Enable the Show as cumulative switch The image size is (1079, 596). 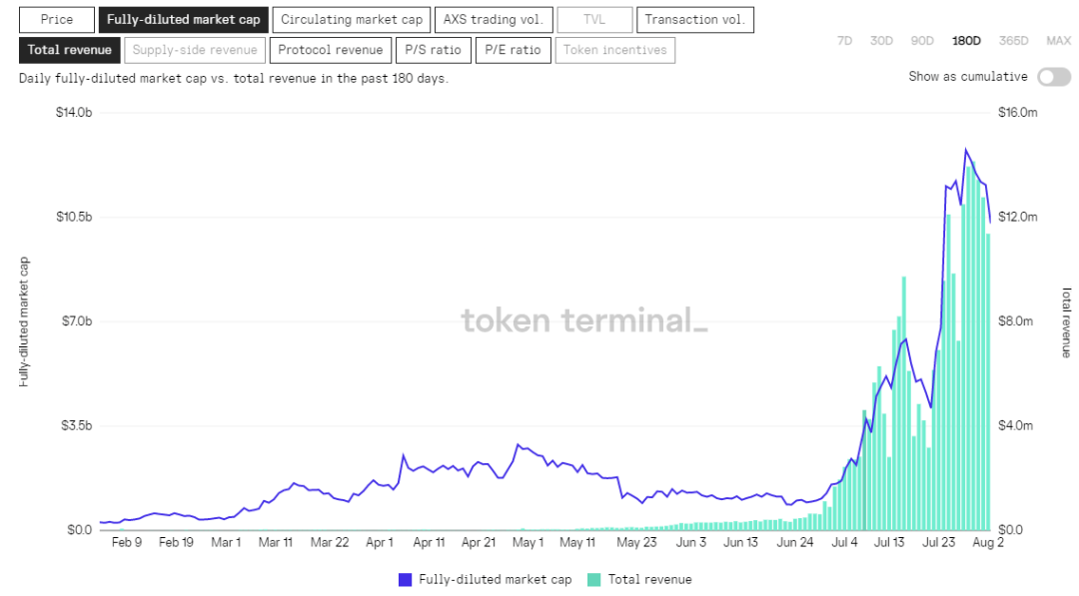pos(1054,77)
